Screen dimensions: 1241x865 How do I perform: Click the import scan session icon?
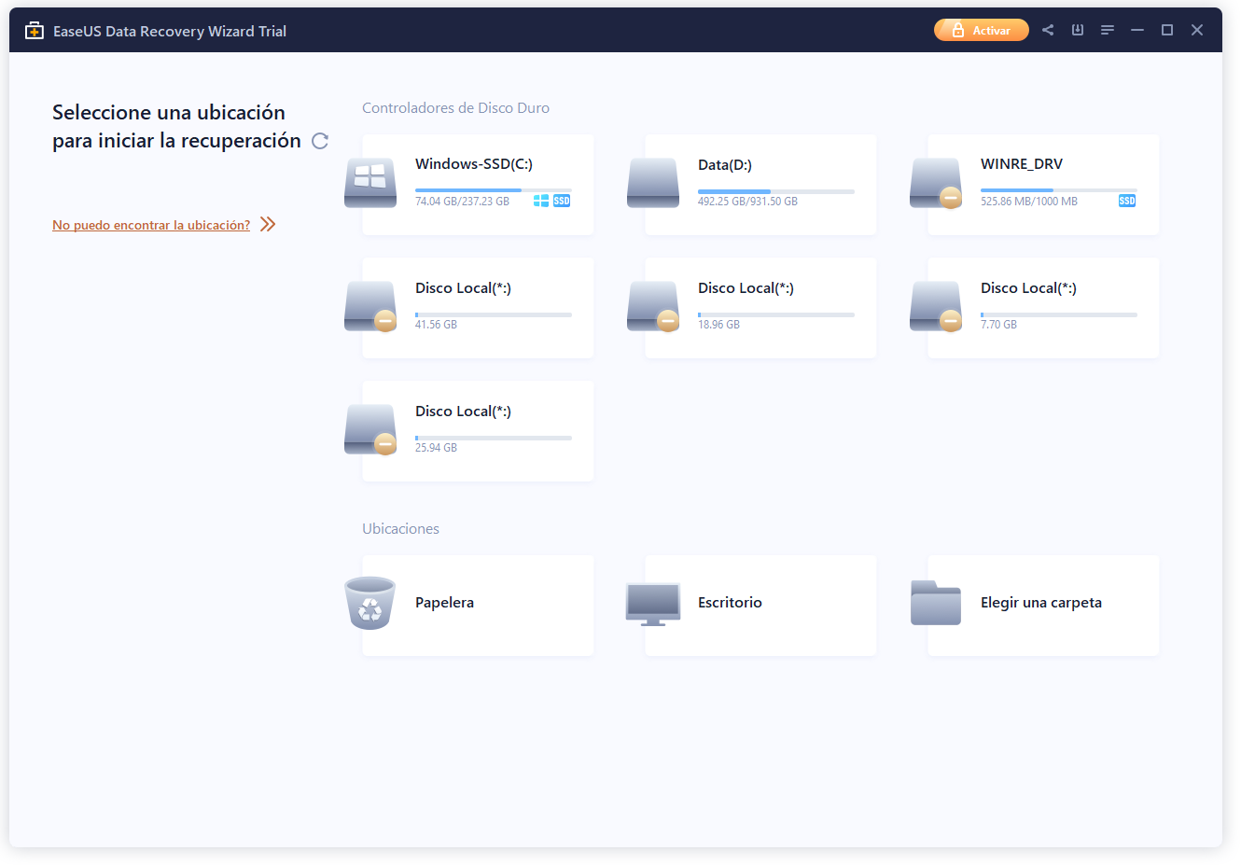click(x=1078, y=31)
